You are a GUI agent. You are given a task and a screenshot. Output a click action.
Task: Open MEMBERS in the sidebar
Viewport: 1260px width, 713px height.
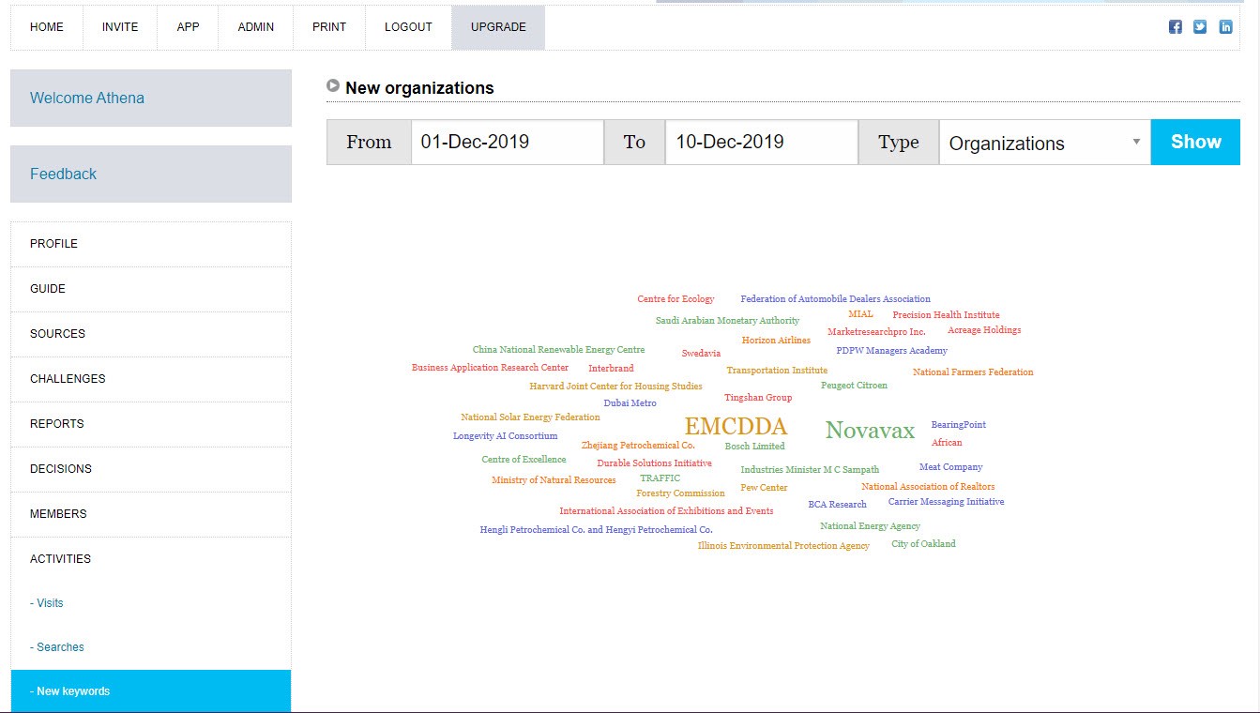(x=151, y=514)
